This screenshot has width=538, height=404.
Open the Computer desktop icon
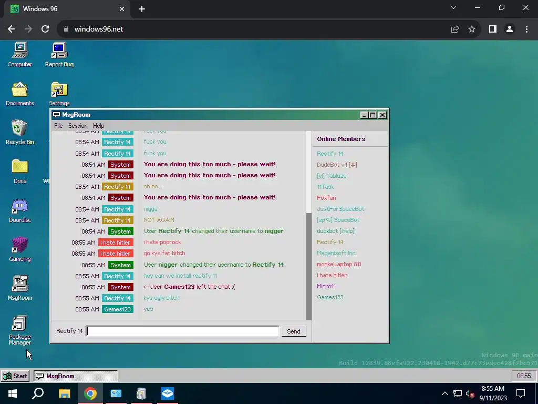pyautogui.click(x=20, y=55)
